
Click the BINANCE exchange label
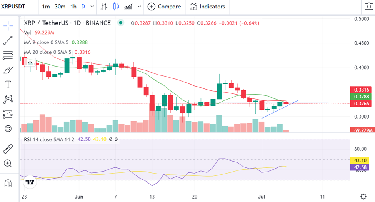[x=98, y=23]
